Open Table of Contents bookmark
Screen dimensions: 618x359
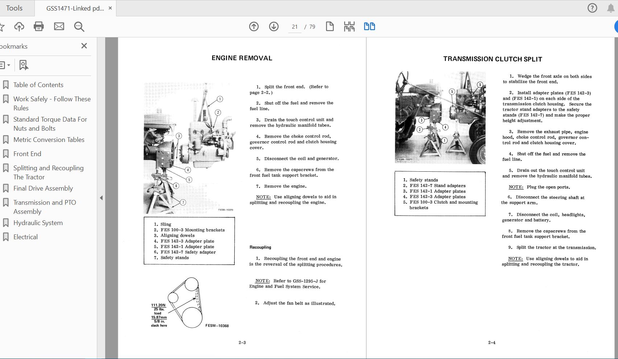tap(38, 85)
